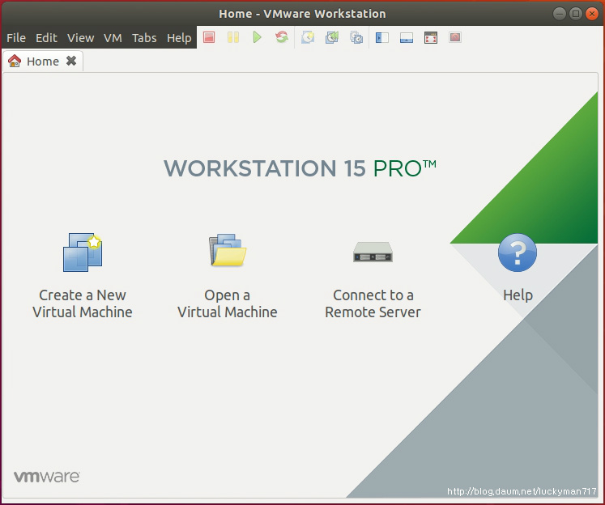The image size is (605, 505).
Task: Click the green Power On play icon
Action: [257, 37]
